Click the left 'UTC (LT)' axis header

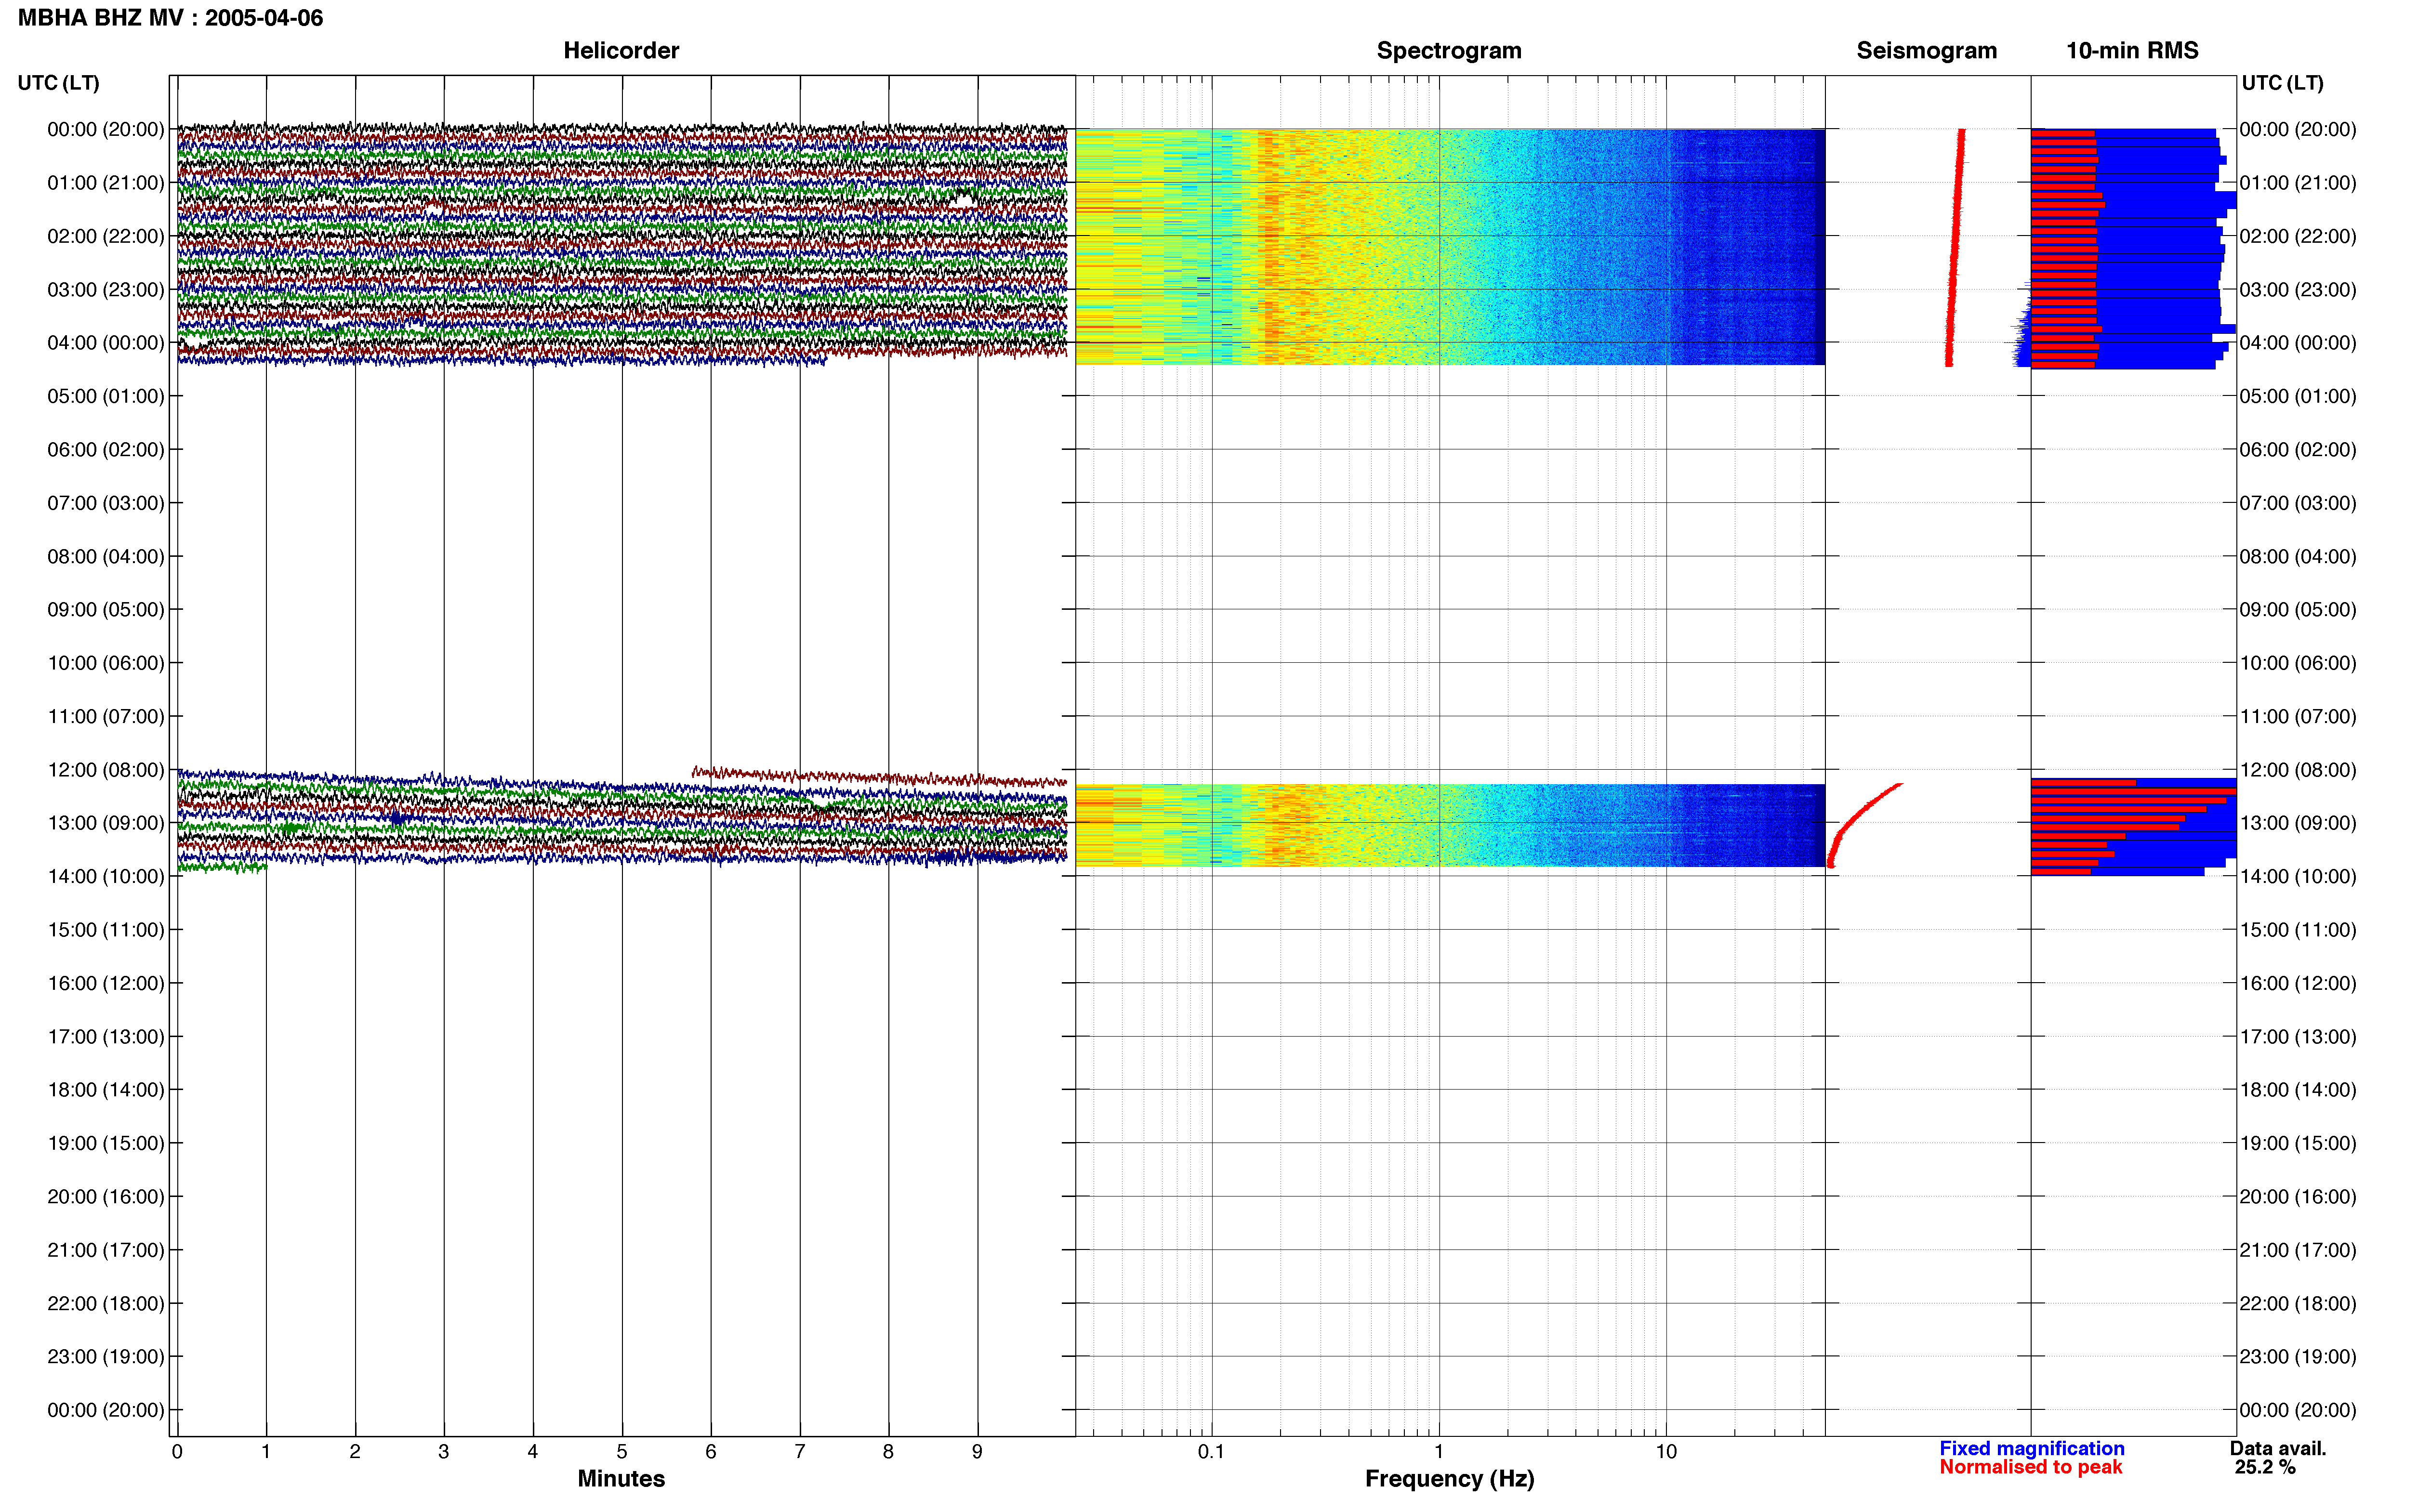pos(58,83)
